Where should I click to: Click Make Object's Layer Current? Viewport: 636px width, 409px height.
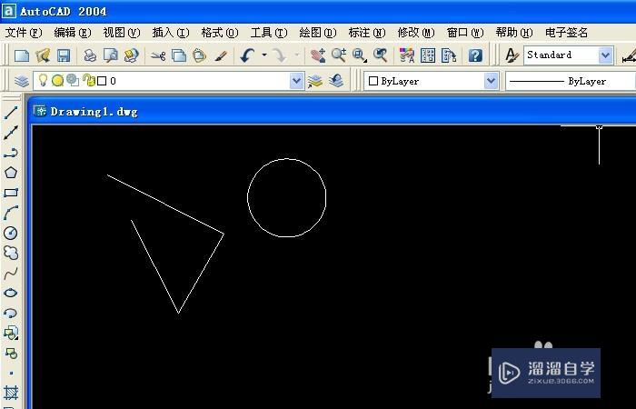[314, 81]
